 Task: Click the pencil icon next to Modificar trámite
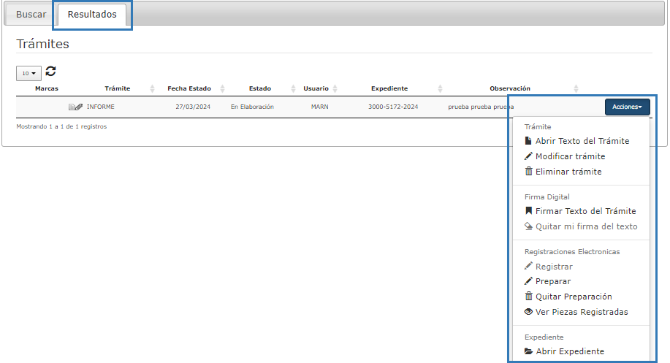pyautogui.click(x=528, y=156)
